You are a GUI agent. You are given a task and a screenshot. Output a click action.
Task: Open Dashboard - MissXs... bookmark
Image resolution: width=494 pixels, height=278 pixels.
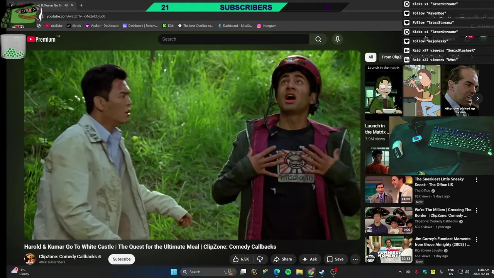tap(235, 26)
